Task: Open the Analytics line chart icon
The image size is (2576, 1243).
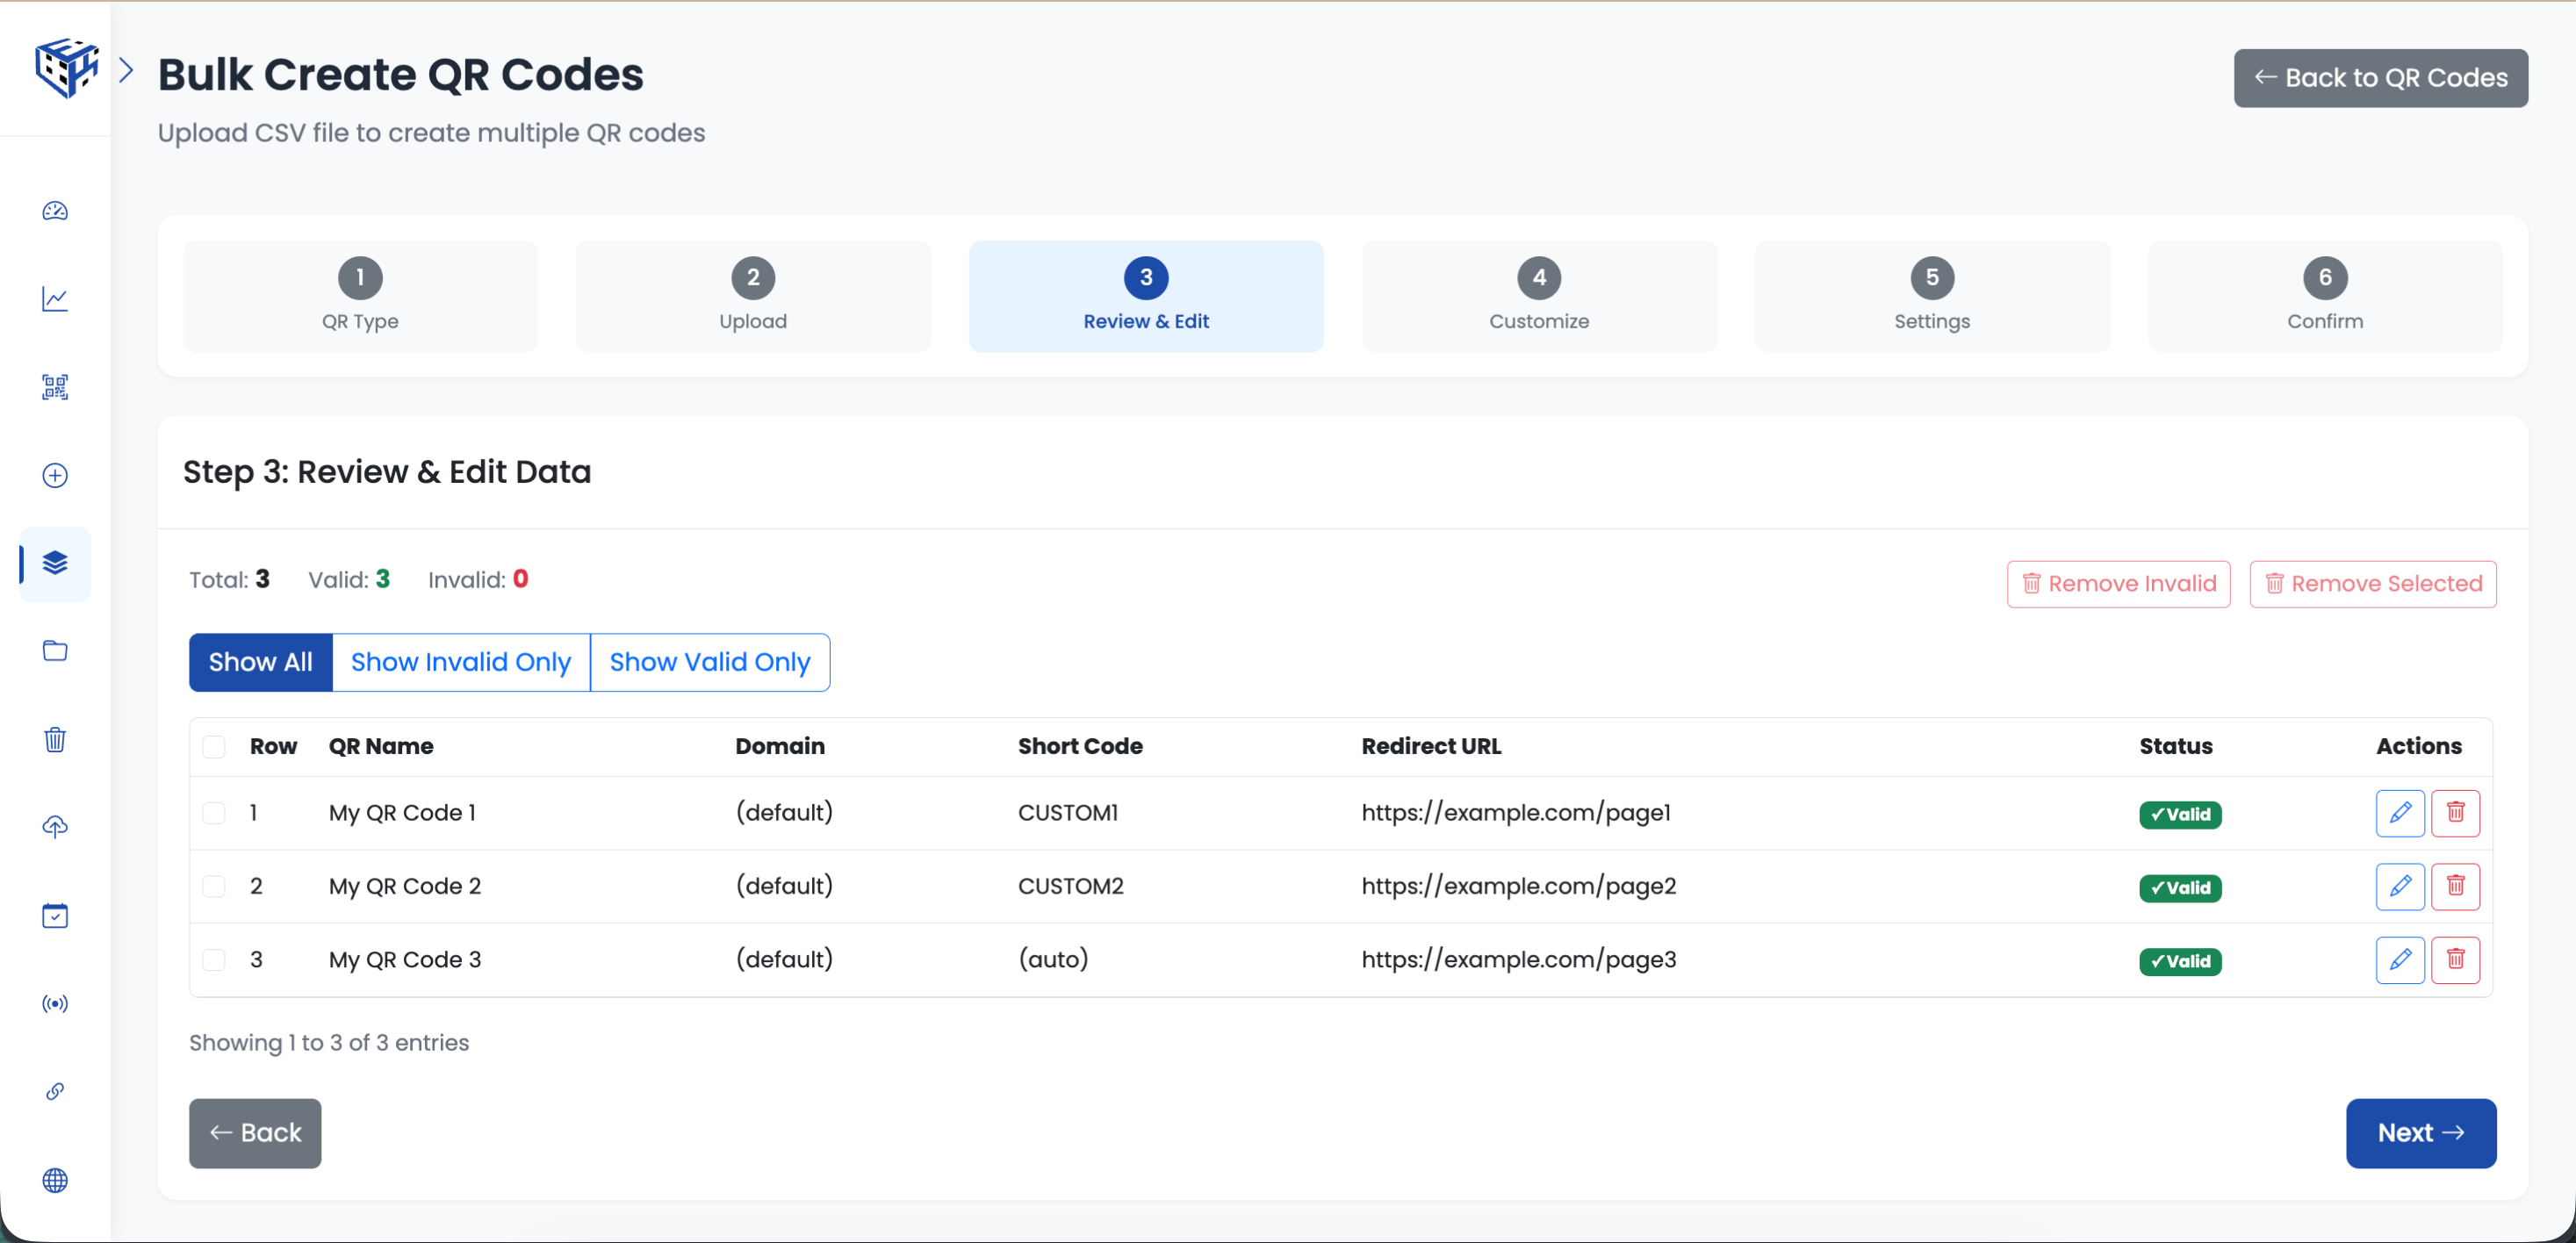Action: click(x=54, y=299)
